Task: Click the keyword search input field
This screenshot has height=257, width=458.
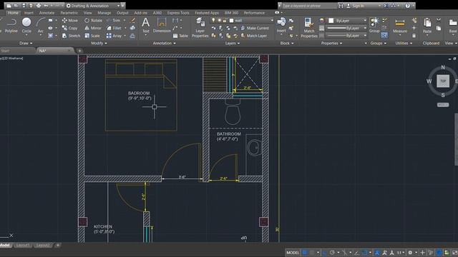Action: [309, 6]
